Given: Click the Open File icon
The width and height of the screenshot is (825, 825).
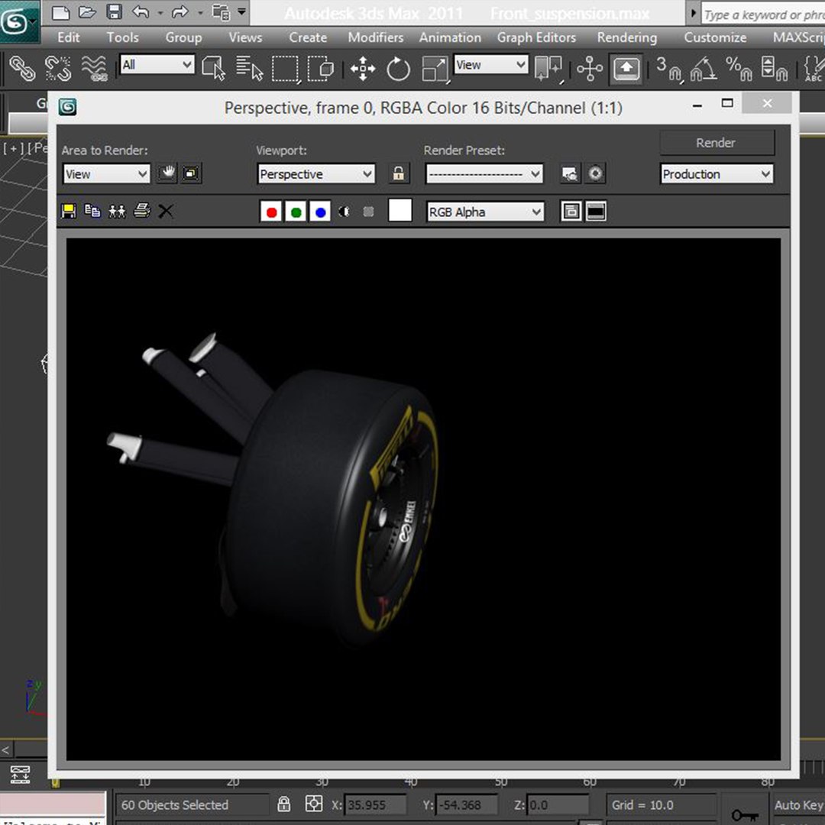Looking at the screenshot, I should coord(87,12).
